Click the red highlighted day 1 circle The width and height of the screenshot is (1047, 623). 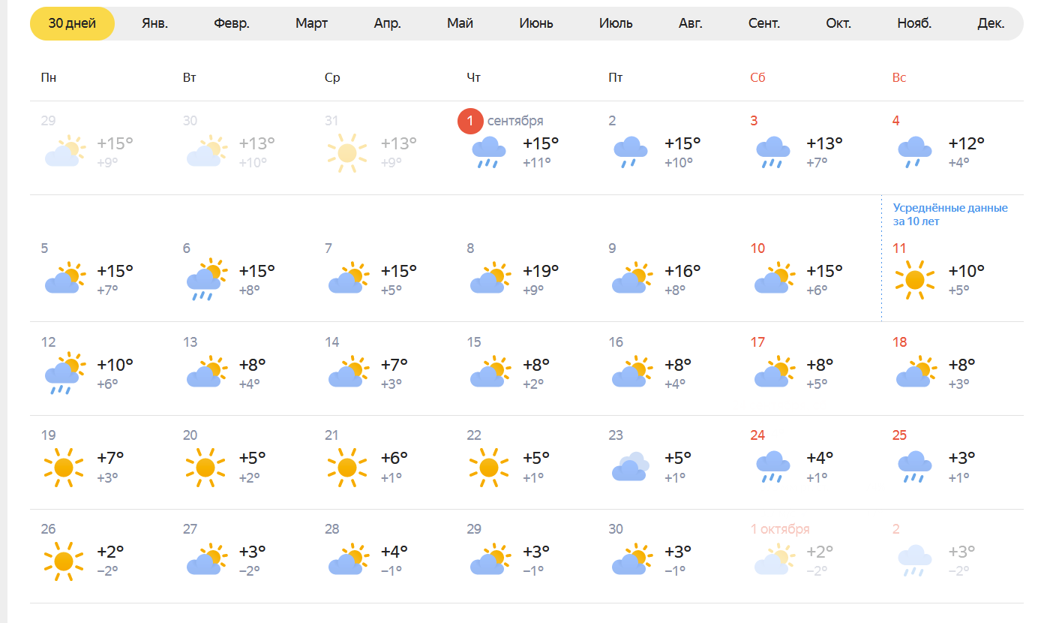[x=470, y=121]
